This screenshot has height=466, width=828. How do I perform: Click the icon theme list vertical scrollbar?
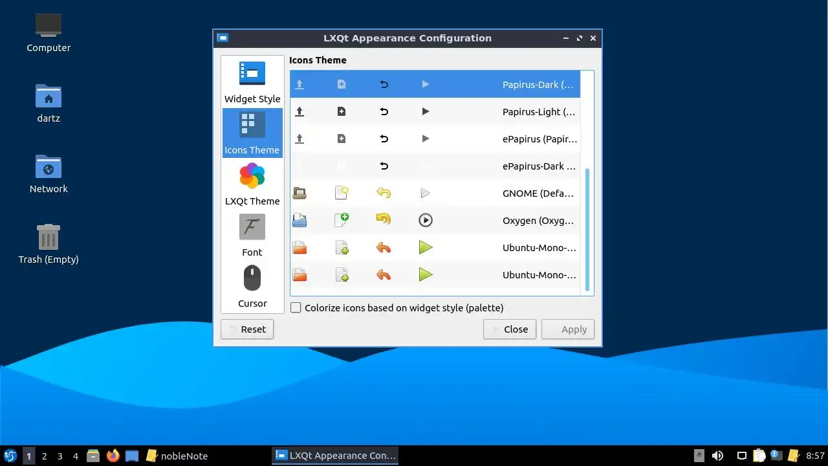[587, 230]
